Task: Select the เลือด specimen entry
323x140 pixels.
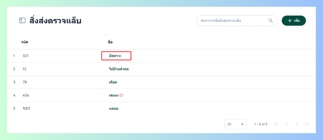Action: [113, 82]
